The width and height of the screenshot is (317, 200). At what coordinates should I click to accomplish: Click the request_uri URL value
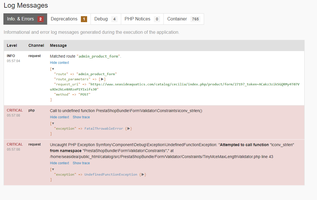[x=175, y=87]
